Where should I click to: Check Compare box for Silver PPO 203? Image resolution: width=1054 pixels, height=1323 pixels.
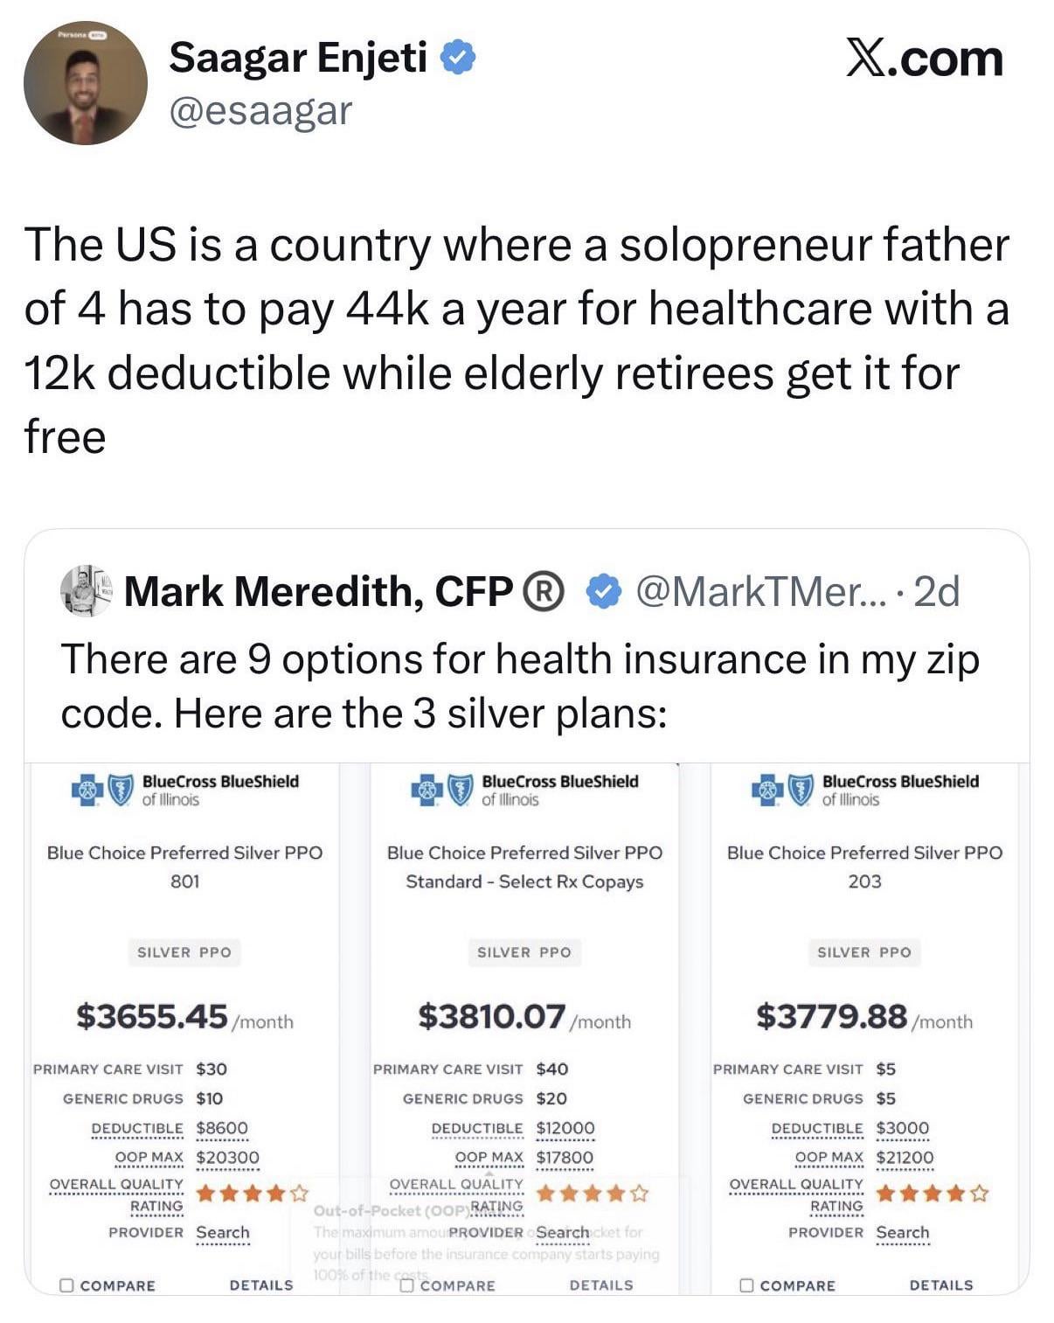[746, 1285]
